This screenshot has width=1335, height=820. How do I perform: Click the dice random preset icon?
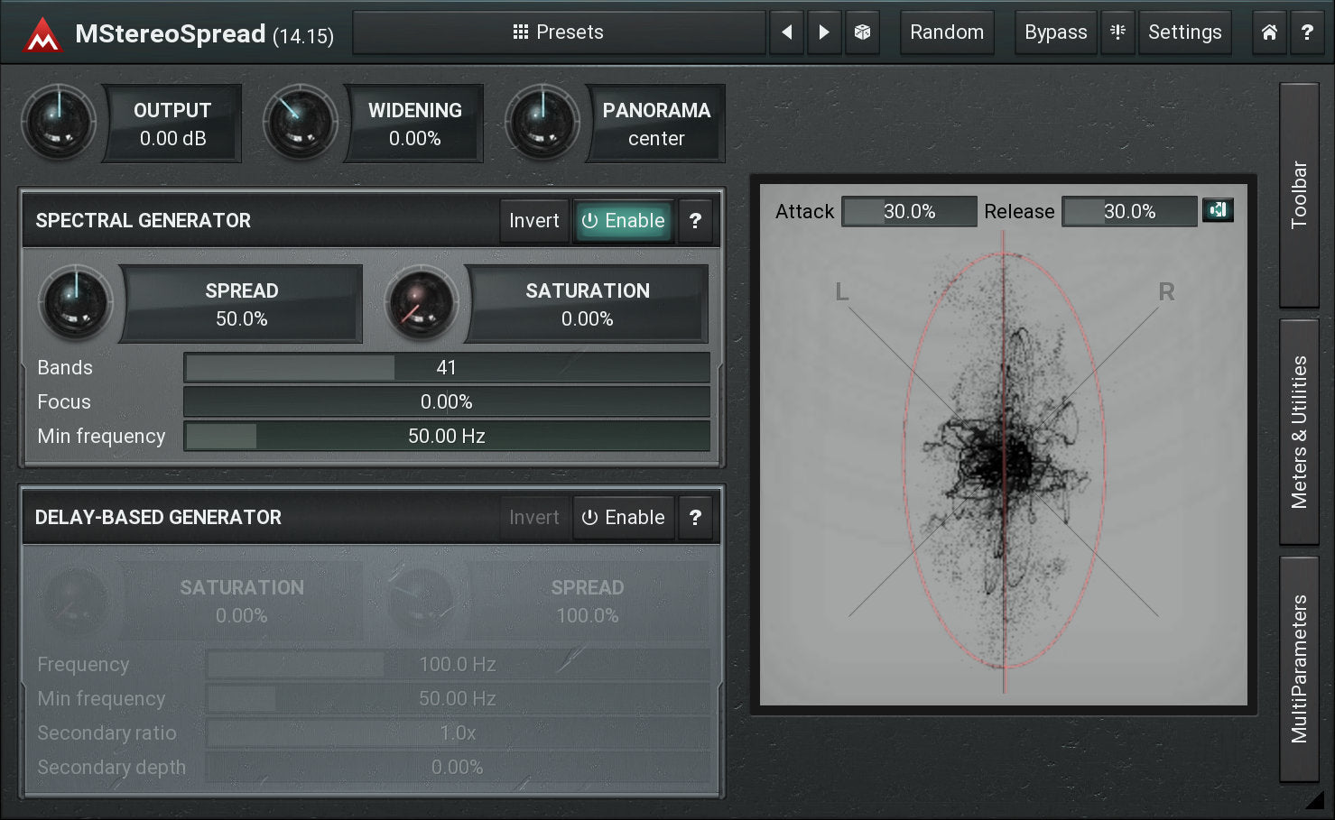[862, 32]
